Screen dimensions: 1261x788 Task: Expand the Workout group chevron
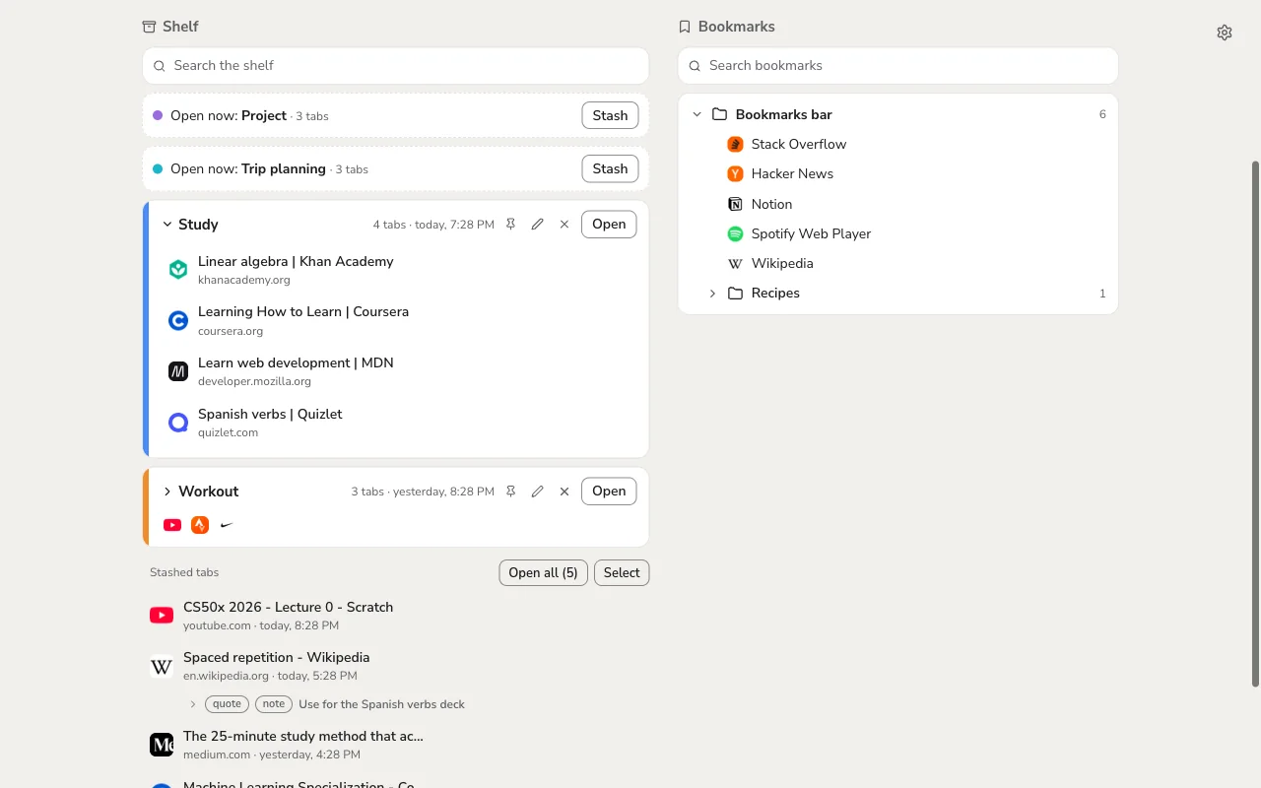pos(167,492)
